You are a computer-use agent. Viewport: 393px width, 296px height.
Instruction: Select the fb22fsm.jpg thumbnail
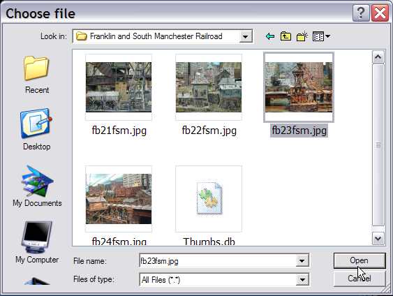pyautogui.click(x=209, y=87)
